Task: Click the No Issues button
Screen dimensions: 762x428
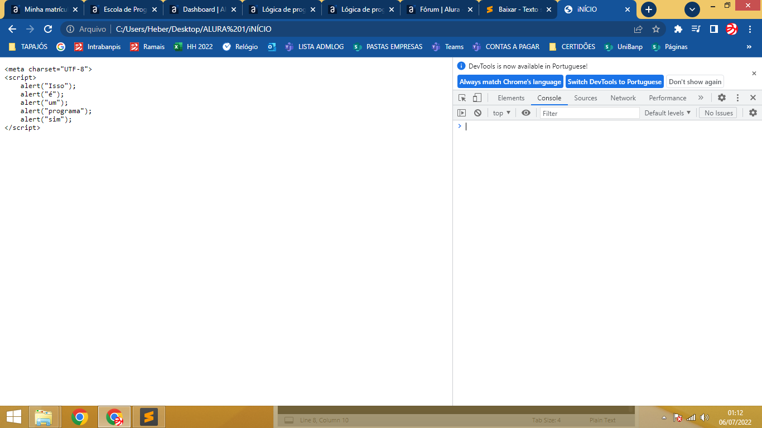Action: point(718,113)
